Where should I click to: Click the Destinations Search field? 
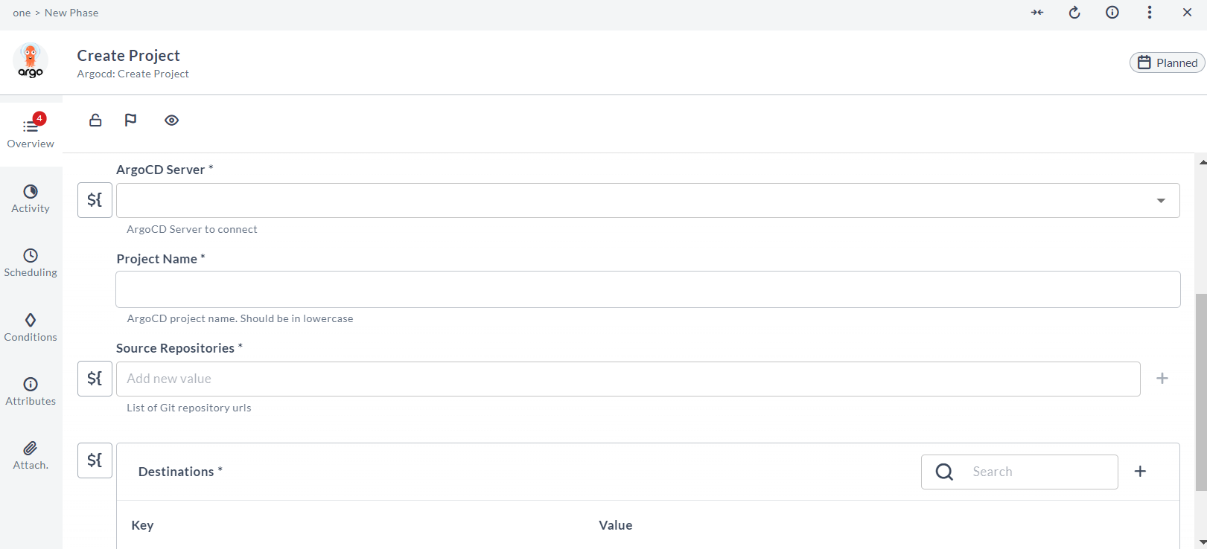1039,472
